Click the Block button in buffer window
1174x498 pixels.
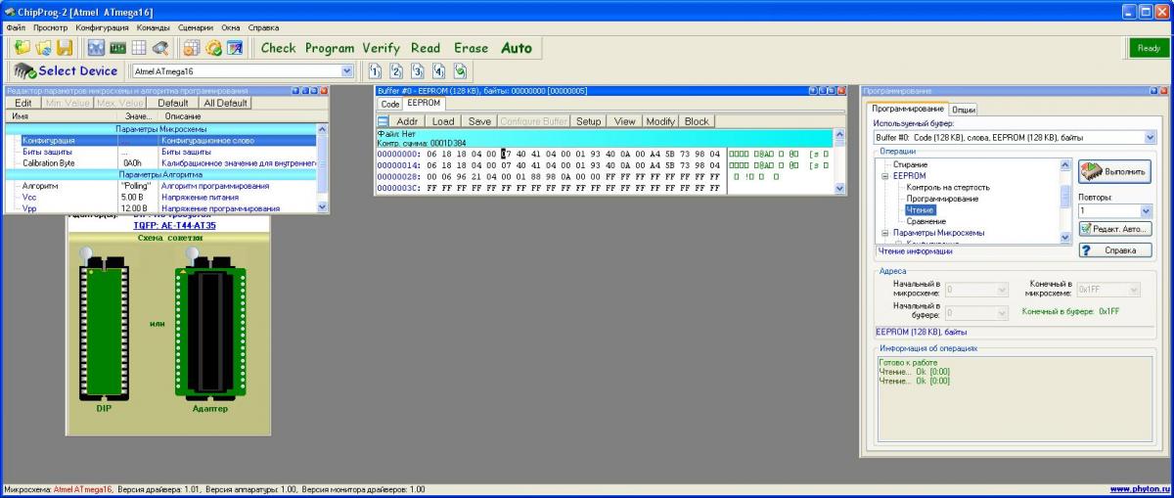click(697, 121)
